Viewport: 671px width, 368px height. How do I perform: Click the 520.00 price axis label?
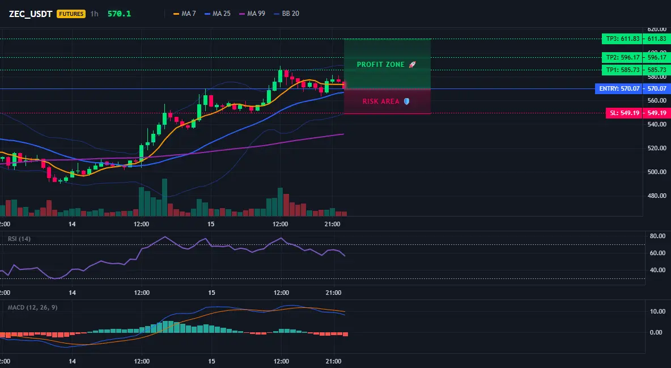(657, 148)
